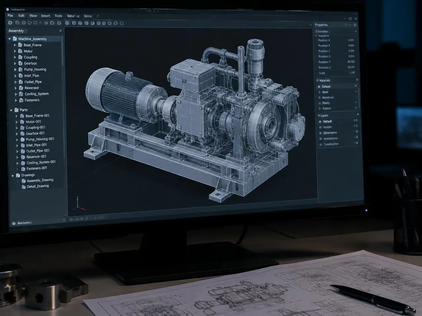Screen dimensions: 422x316
Task: Click the Assembly_Drawing document icon
Action: (x=24, y=181)
